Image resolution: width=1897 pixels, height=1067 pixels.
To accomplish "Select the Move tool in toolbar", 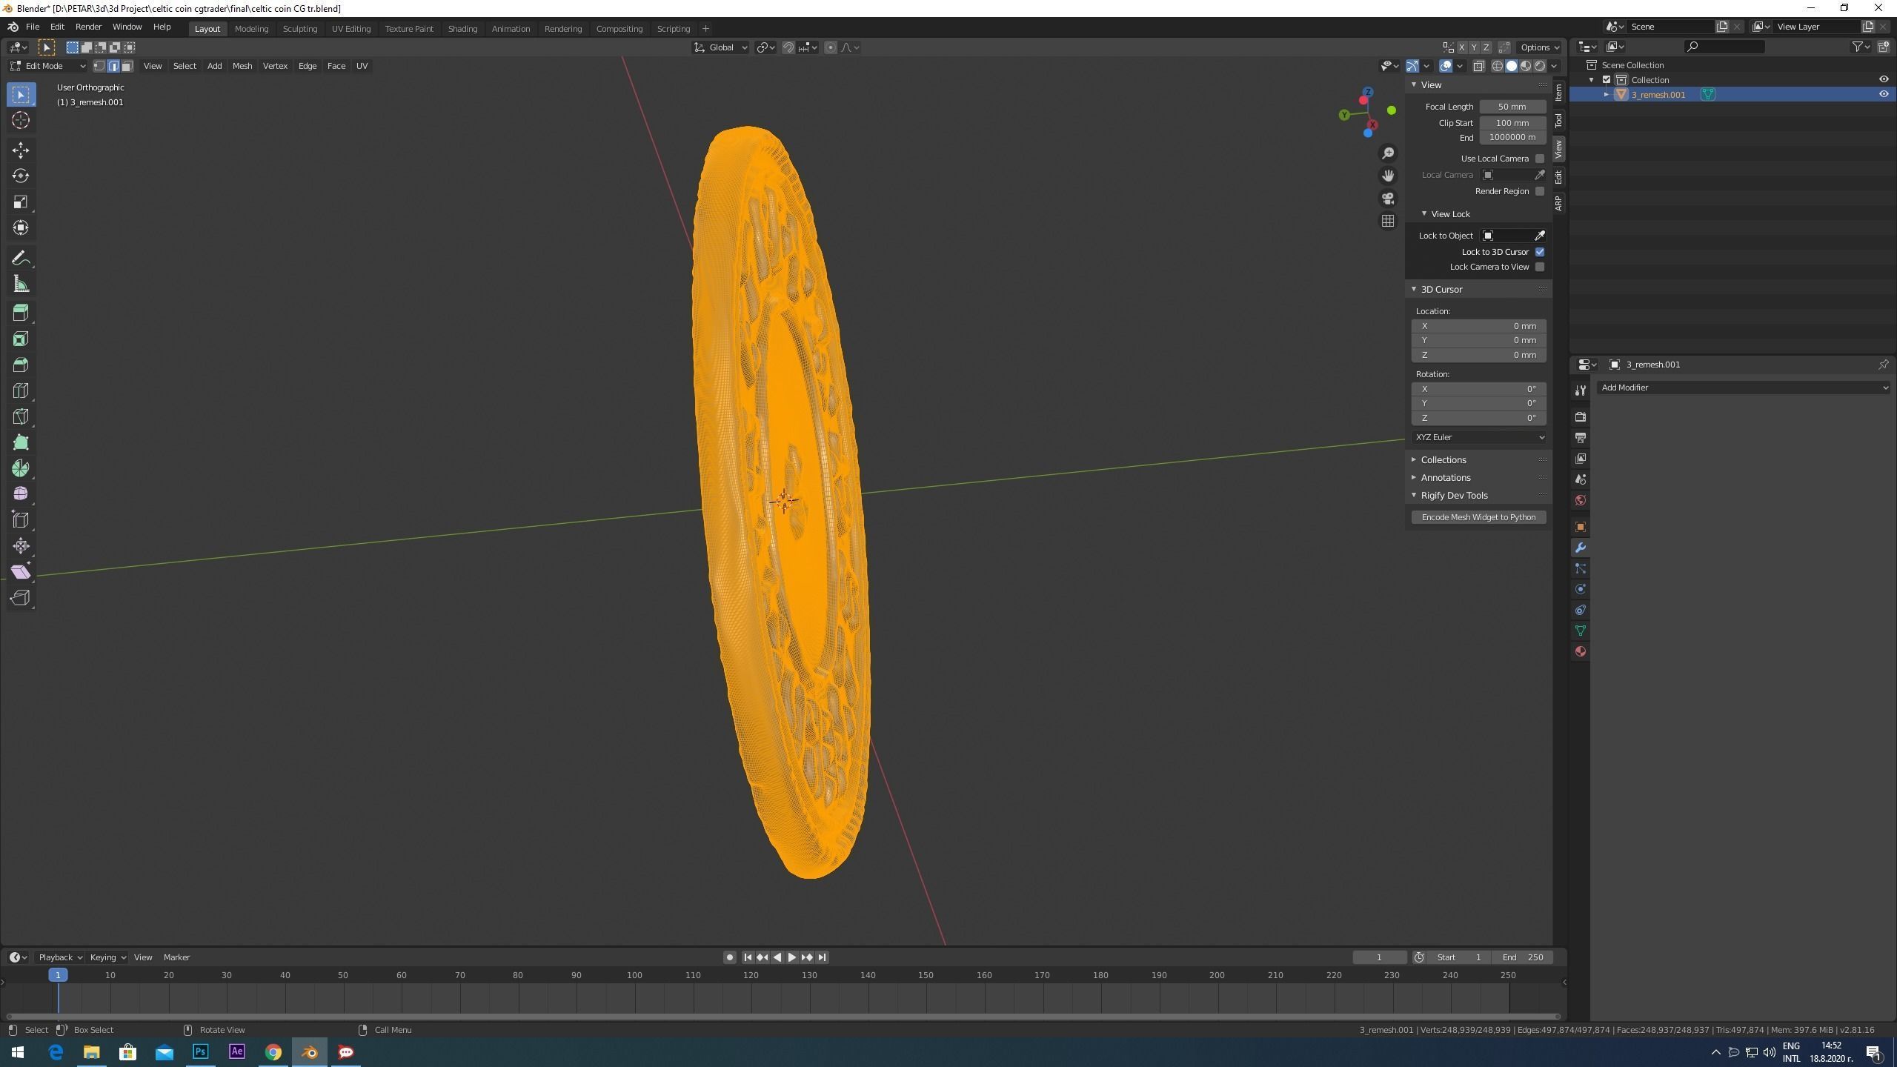I will coord(20,150).
